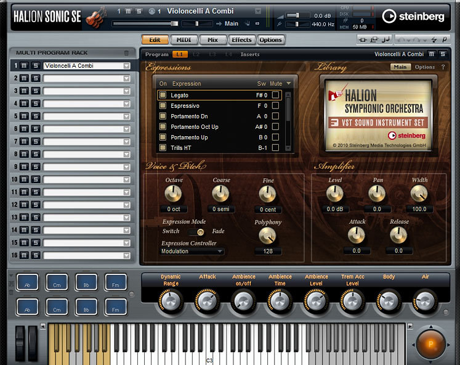Click the master volume slider beside 0.0 dB
460x365 pixels.
tap(297, 15)
